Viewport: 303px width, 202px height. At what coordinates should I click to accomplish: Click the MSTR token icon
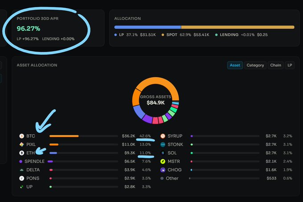[x=163, y=161]
